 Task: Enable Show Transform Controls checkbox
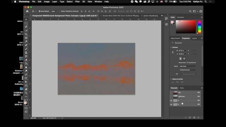point(60,11)
